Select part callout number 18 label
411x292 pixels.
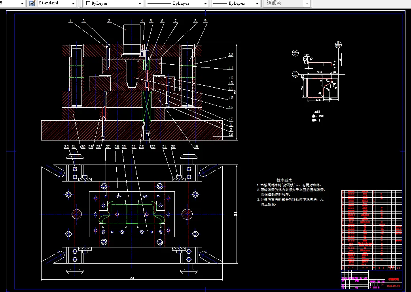point(231,135)
